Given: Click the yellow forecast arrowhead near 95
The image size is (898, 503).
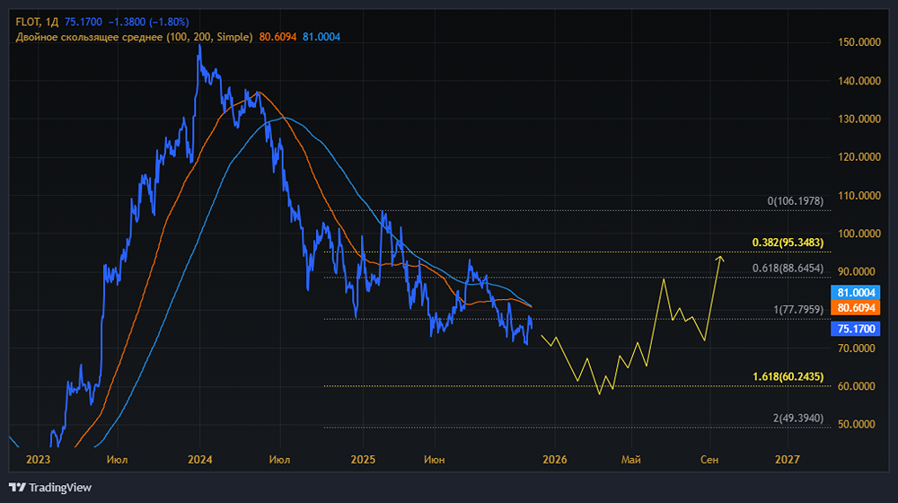Looking at the screenshot, I should [720, 259].
